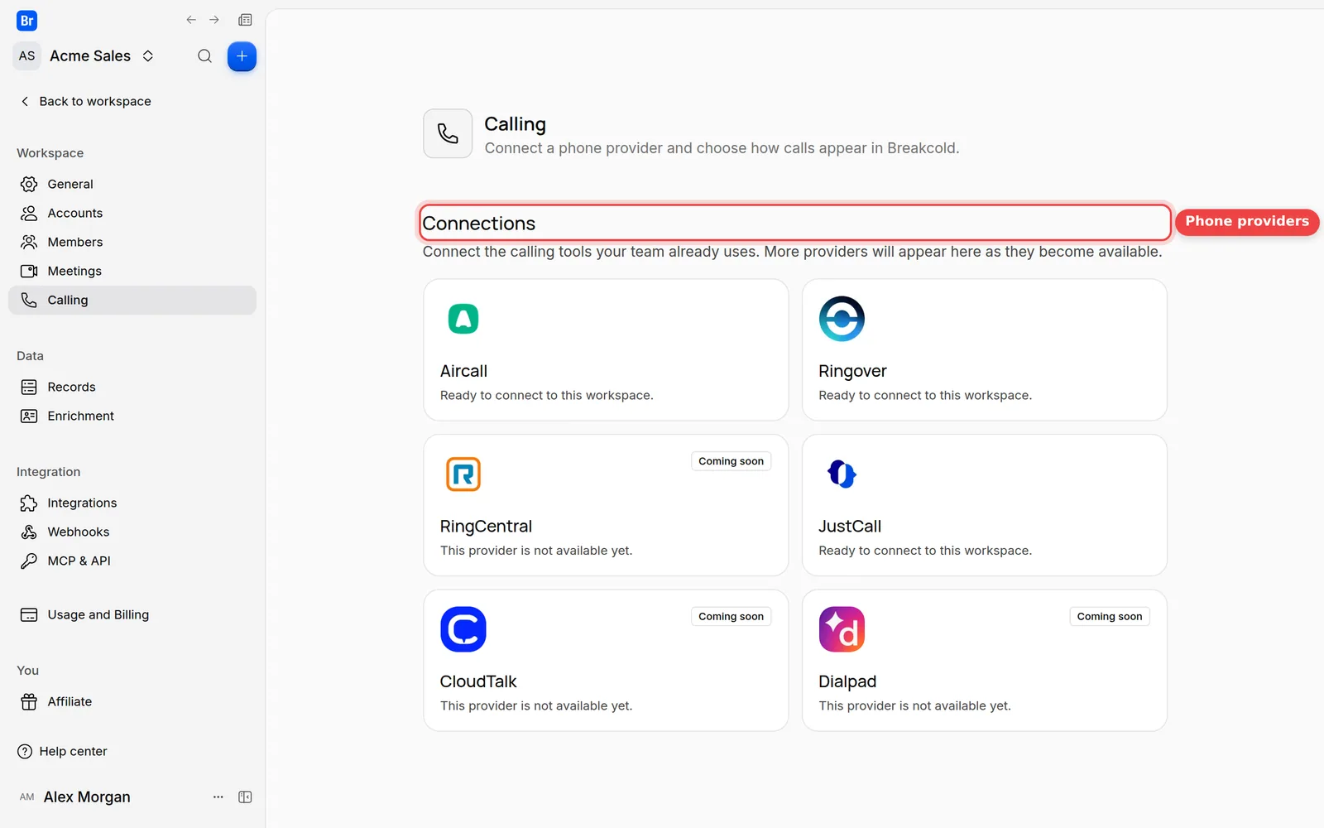The image size is (1324, 828).
Task: Click the blue plus create button
Action: [x=242, y=56]
